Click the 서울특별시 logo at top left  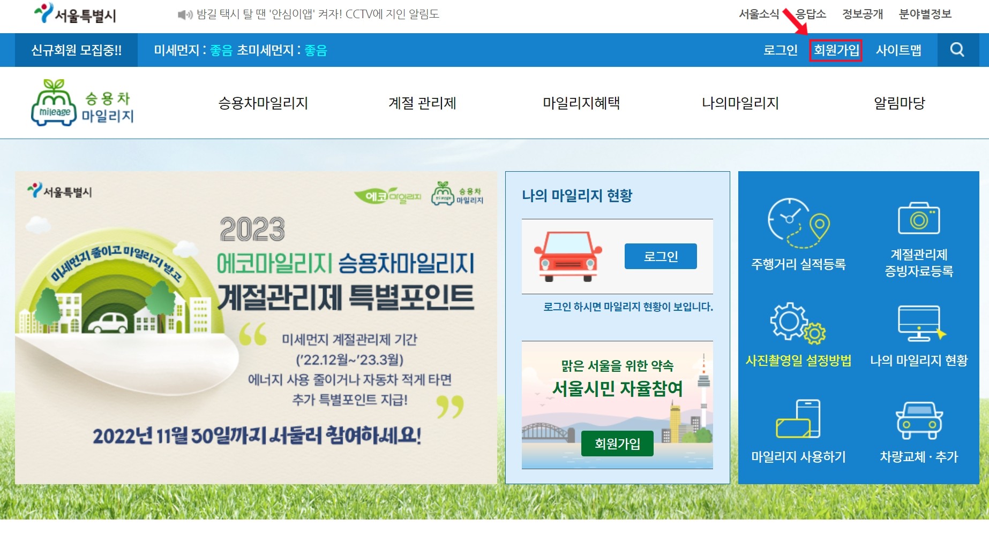[75, 14]
